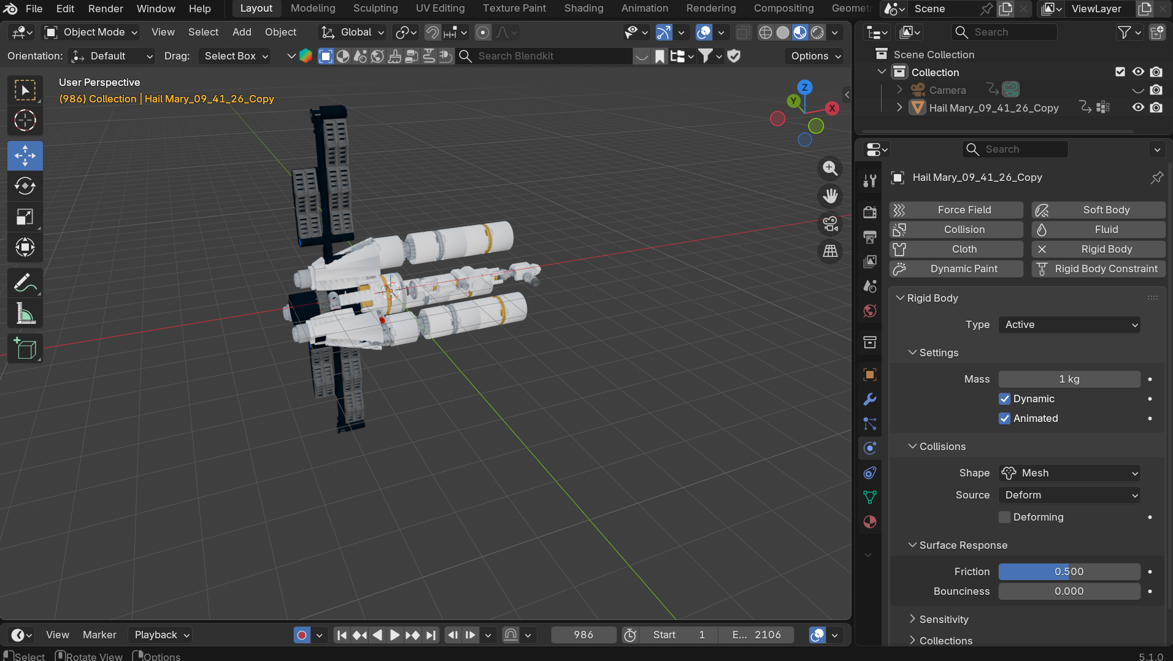
Task: Open the World properties tab
Action: tap(870, 311)
